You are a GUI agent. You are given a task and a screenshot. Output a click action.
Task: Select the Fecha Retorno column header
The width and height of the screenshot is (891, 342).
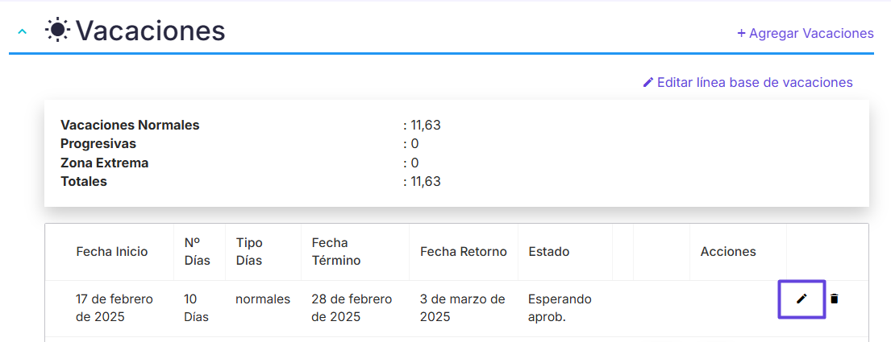(464, 252)
